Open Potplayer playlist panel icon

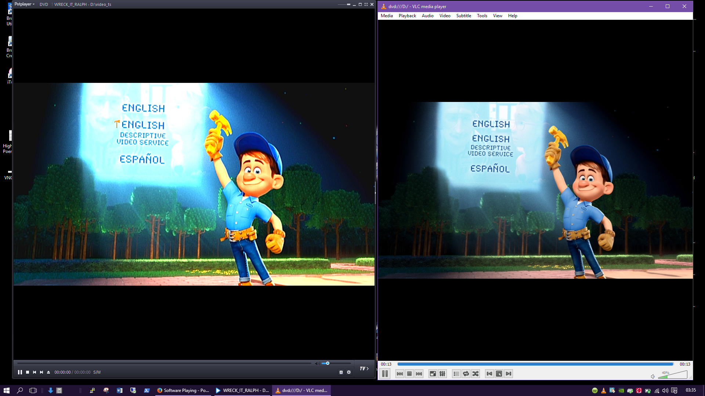pos(341,372)
